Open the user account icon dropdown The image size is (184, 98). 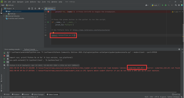pos(147,5)
